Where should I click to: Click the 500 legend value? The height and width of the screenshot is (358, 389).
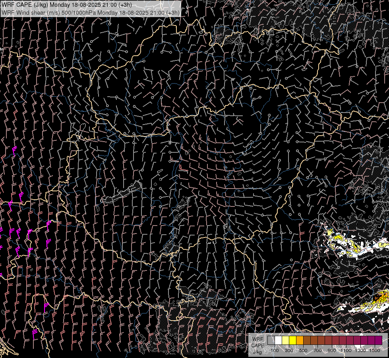303,350
